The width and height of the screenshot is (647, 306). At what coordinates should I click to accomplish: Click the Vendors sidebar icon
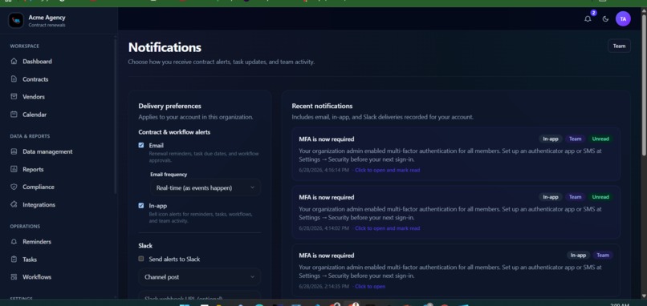point(14,97)
